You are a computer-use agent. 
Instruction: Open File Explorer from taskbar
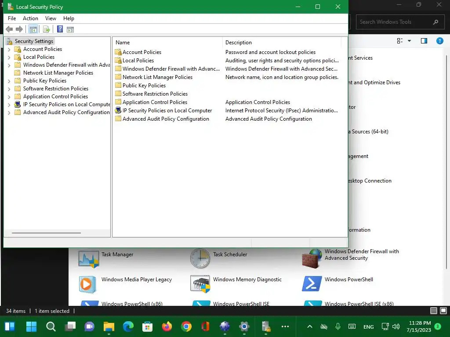click(x=109, y=326)
